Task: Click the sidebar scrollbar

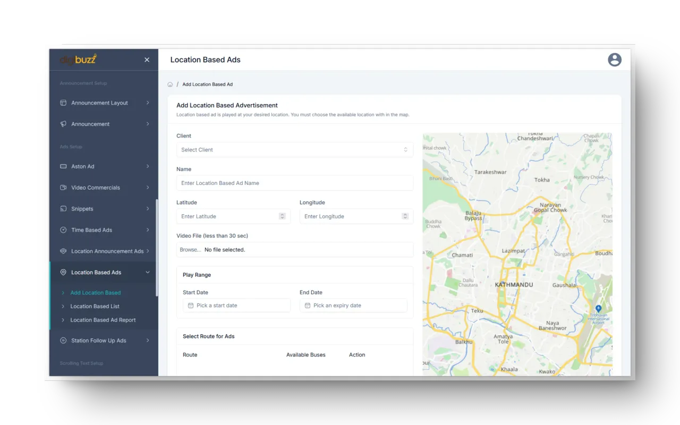Action: 157,248
